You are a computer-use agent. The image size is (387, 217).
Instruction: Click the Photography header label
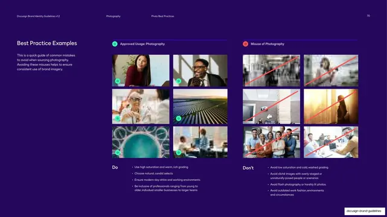pyautogui.click(x=114, y=16)
